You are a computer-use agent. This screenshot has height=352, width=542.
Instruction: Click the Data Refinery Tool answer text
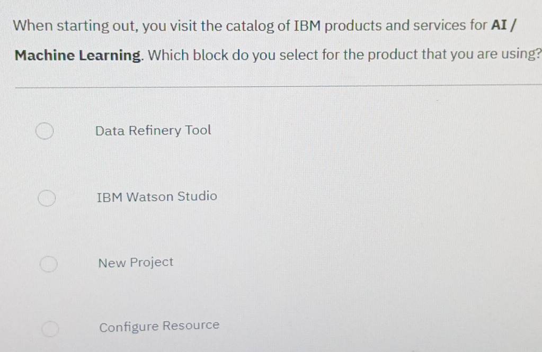point(153,130)
